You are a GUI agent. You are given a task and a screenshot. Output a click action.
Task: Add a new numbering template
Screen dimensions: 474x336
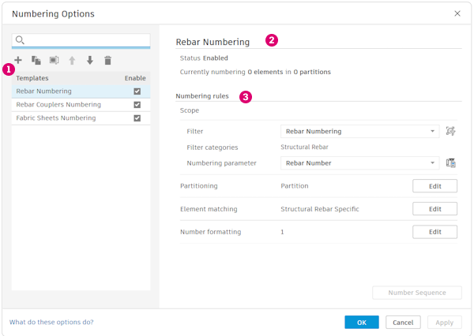(x=18, y=60)
